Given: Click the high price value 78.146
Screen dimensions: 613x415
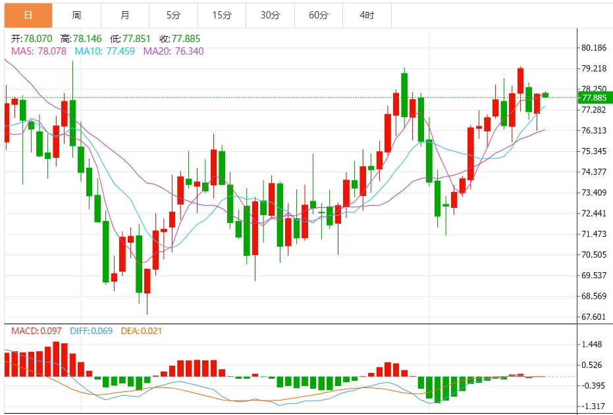Looking at the screenshot, I should [87, 39].
